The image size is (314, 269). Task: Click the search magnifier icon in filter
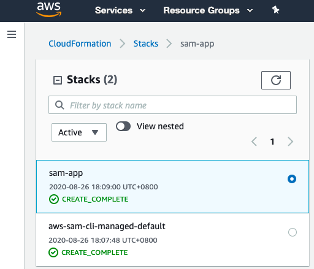59,105
